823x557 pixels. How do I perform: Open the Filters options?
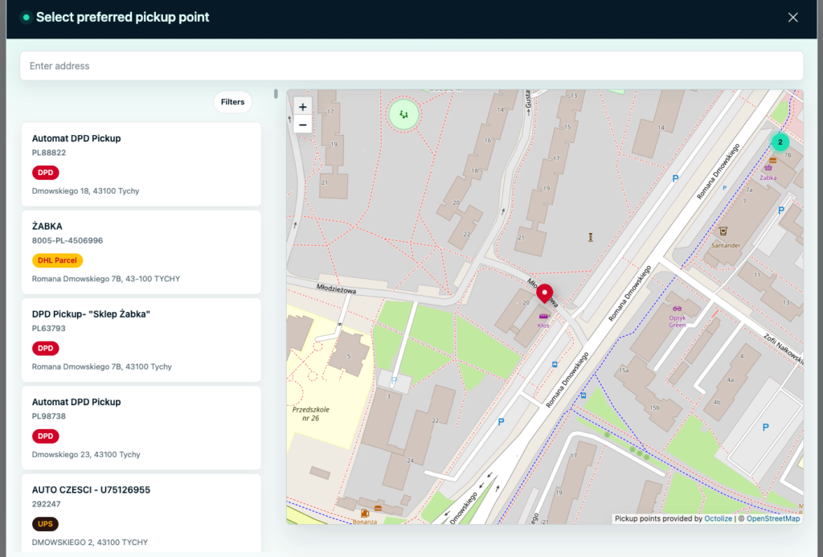(232, 102)
